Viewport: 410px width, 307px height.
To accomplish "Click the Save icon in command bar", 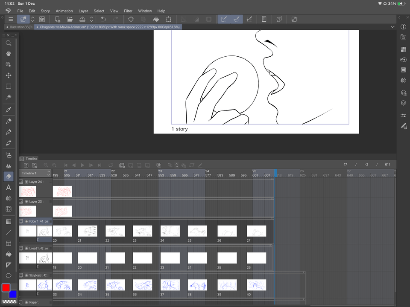I will coord(82,19).
